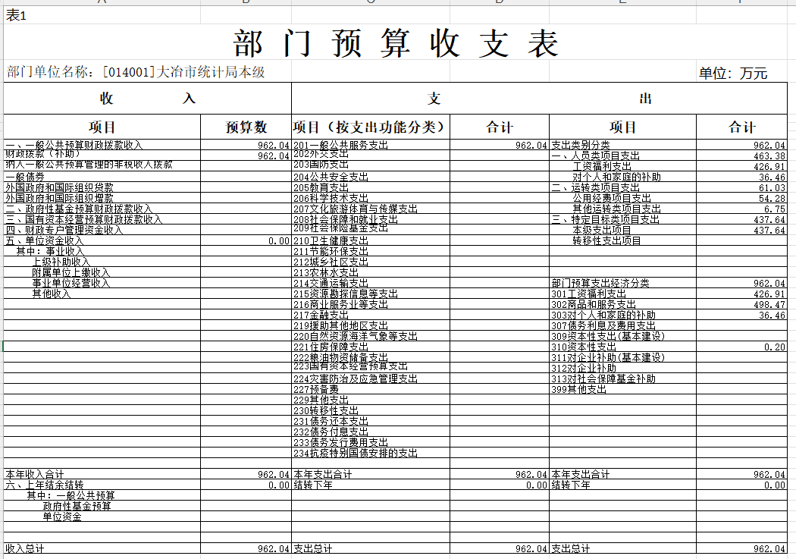This screenshot has width=796, height=559.
Task: Click the title 部门预算收支表
Action: (x=396, y=43)
